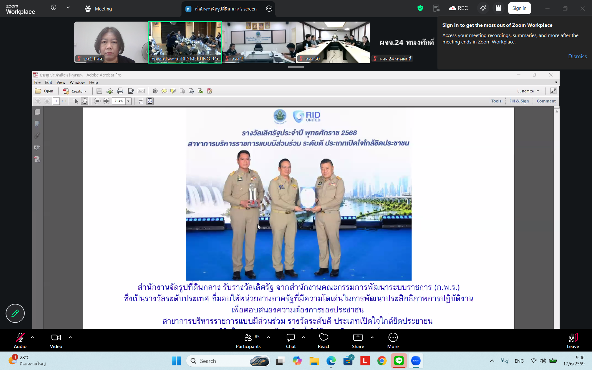
Task: Open the Attachments paperclip panel
Action: (38, 136)
